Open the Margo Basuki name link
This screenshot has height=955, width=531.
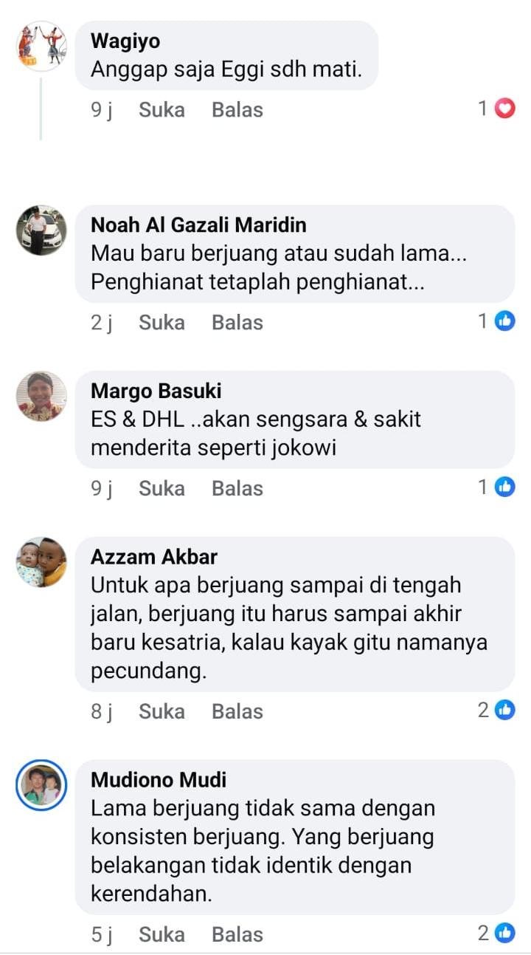[156, 391]
